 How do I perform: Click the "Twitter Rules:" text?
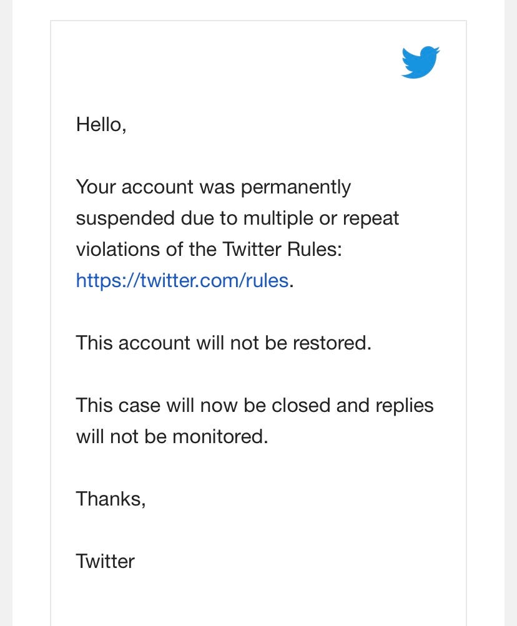282,249
